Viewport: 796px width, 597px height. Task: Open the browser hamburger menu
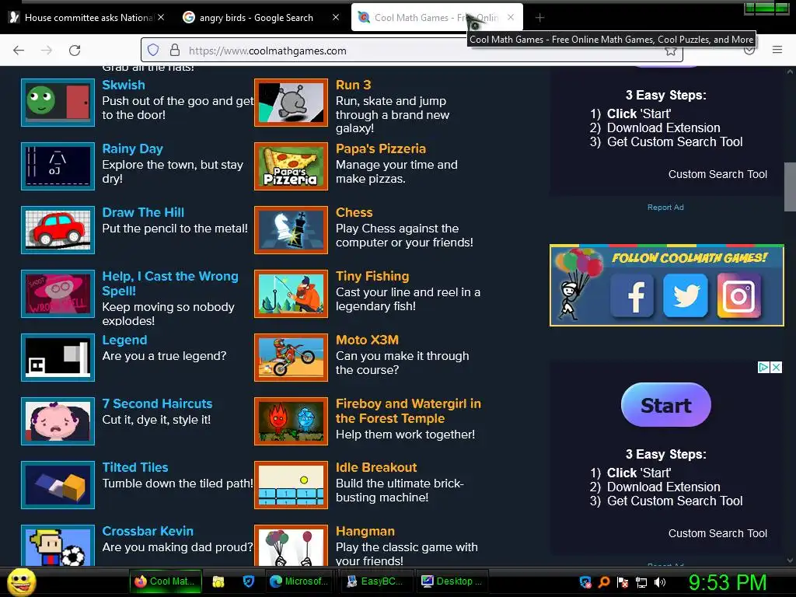coord(777,50)
